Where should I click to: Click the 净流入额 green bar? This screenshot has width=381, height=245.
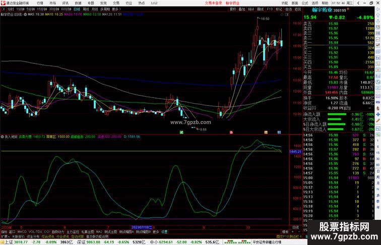tap(337, 114)
